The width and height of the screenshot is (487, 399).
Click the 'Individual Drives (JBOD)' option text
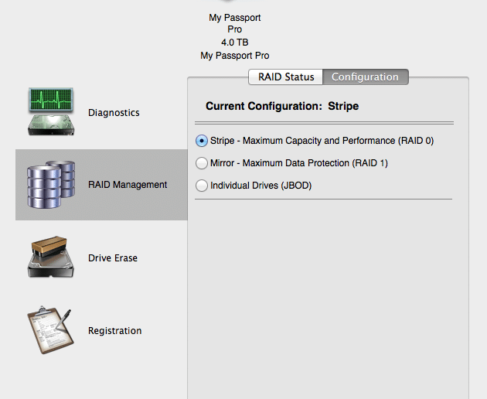click(261, 186)
